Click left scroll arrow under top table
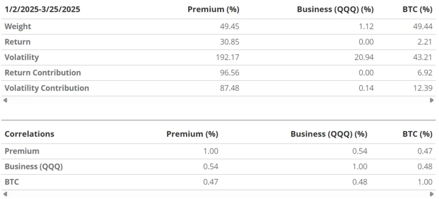Image resolution: width=439 pixels, height=199 pixels. coord(5,100)
